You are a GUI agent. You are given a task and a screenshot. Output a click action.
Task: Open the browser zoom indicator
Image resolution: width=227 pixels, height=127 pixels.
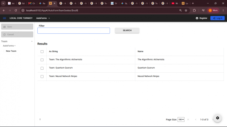tap(180, 11)
